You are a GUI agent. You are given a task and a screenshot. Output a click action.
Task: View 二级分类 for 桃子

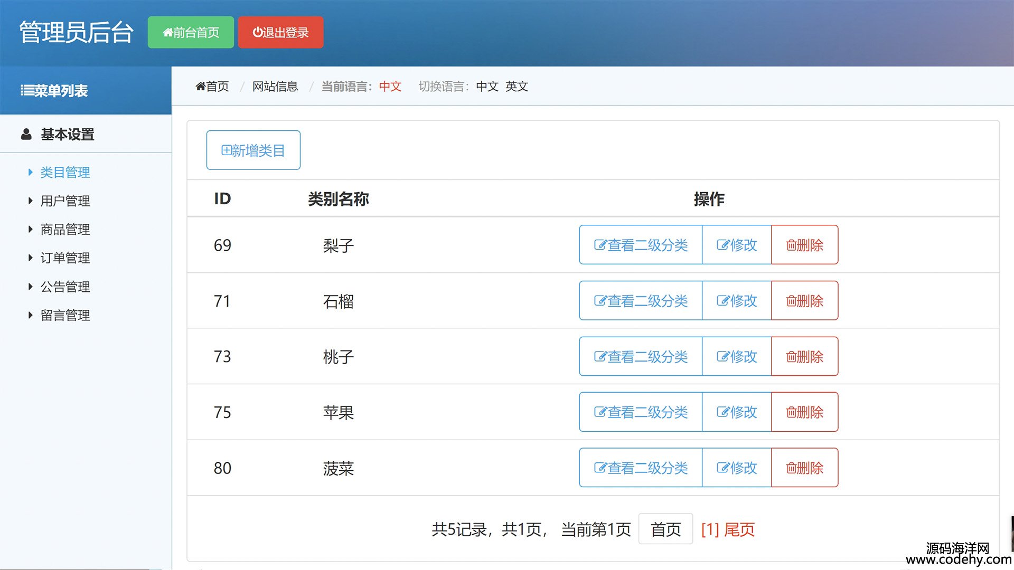pyautogui.click(x=641, y=357)
